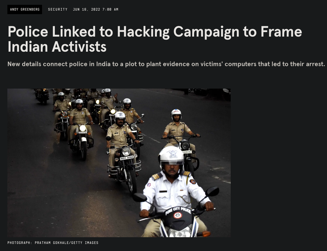
Task: Click the "Pune City Police" motorcycle lettering
Action: coord(178,210)
